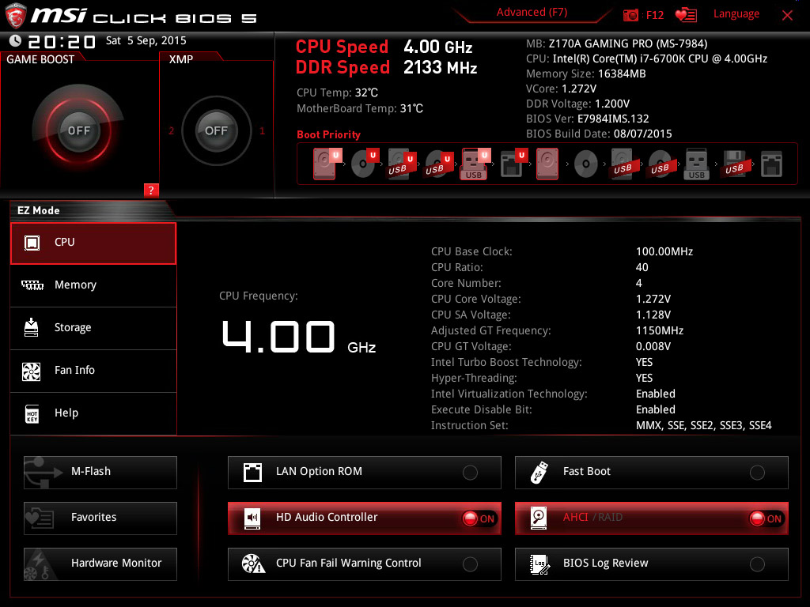Select the highlighted hard disk icon without U badge

(x=547, y=164)
